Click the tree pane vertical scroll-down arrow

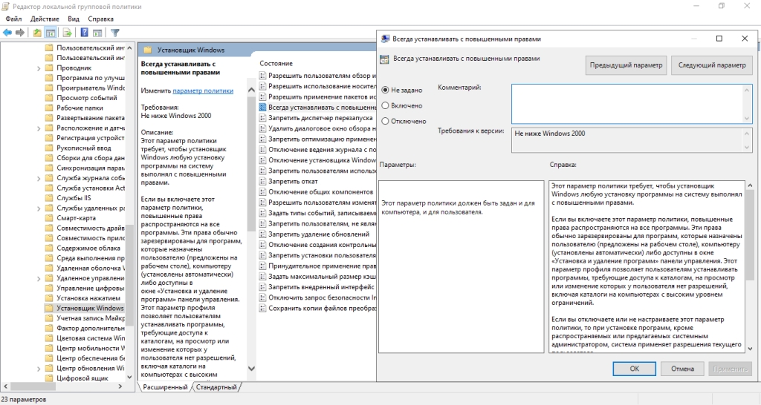click(129, 377)
